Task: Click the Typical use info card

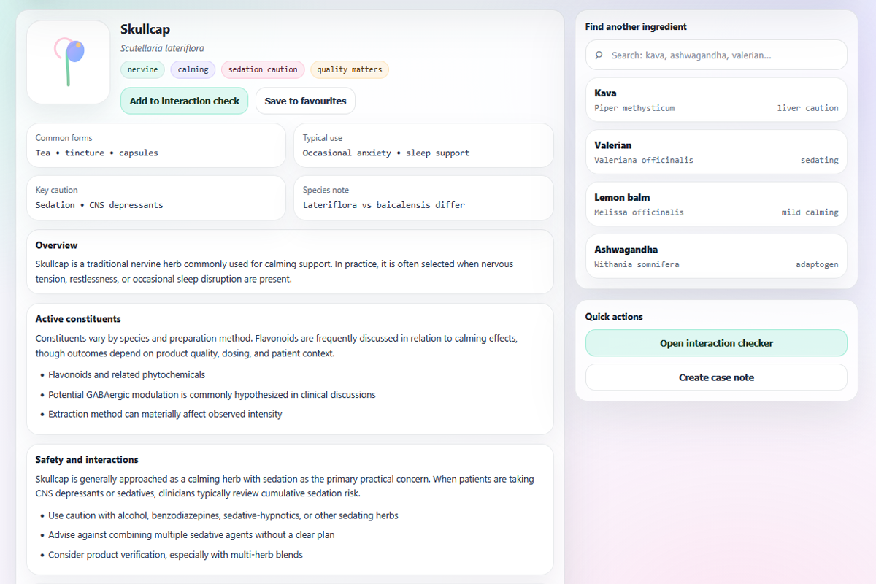Action: point(423,145)
